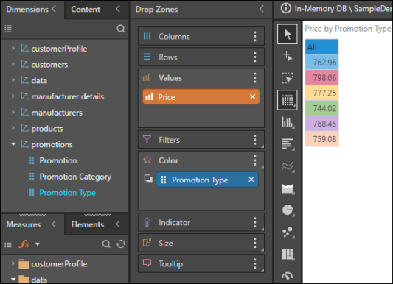Remove Promotion Type chip from Color
Viewport: 393px width, 284px height.
[251, 180]
